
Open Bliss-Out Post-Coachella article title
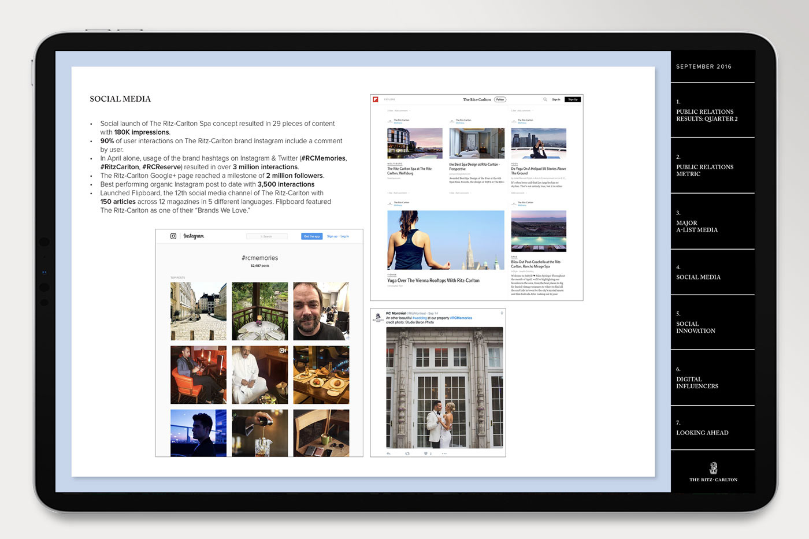point(536,264)
